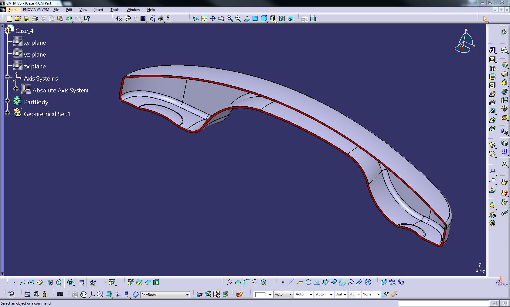Expand the Geometrical Set.1 node
The image size is (510, 307).
pyautogui.click(x=7, y=112)
